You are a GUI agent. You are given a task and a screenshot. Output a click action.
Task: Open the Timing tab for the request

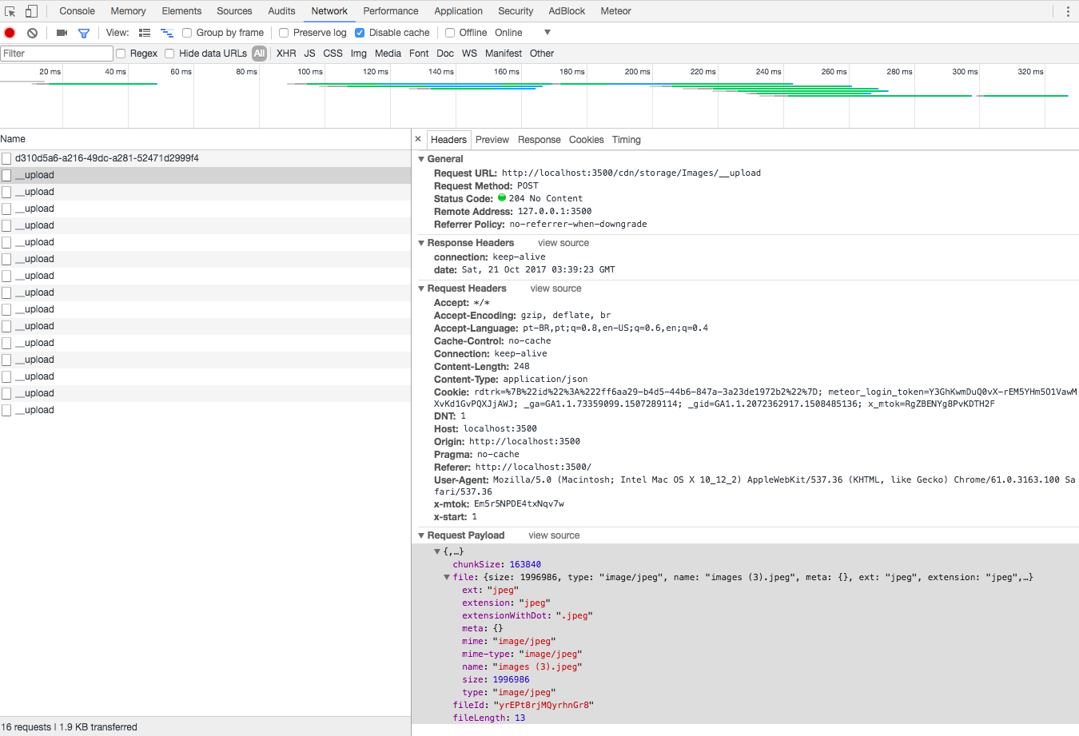pos(626,139)
